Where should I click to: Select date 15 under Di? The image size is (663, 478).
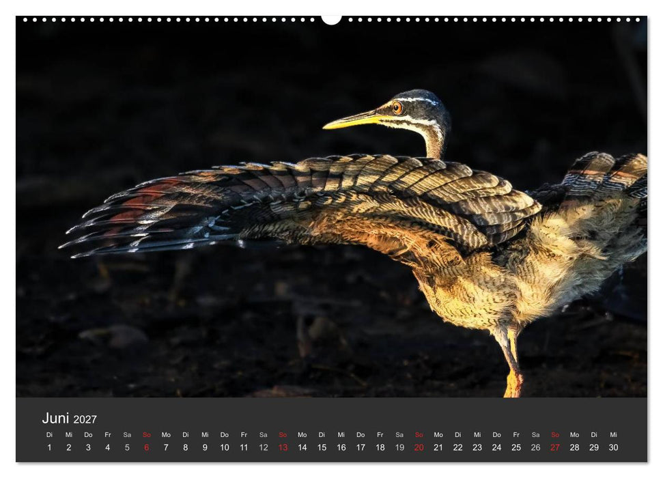click(322, 447)
